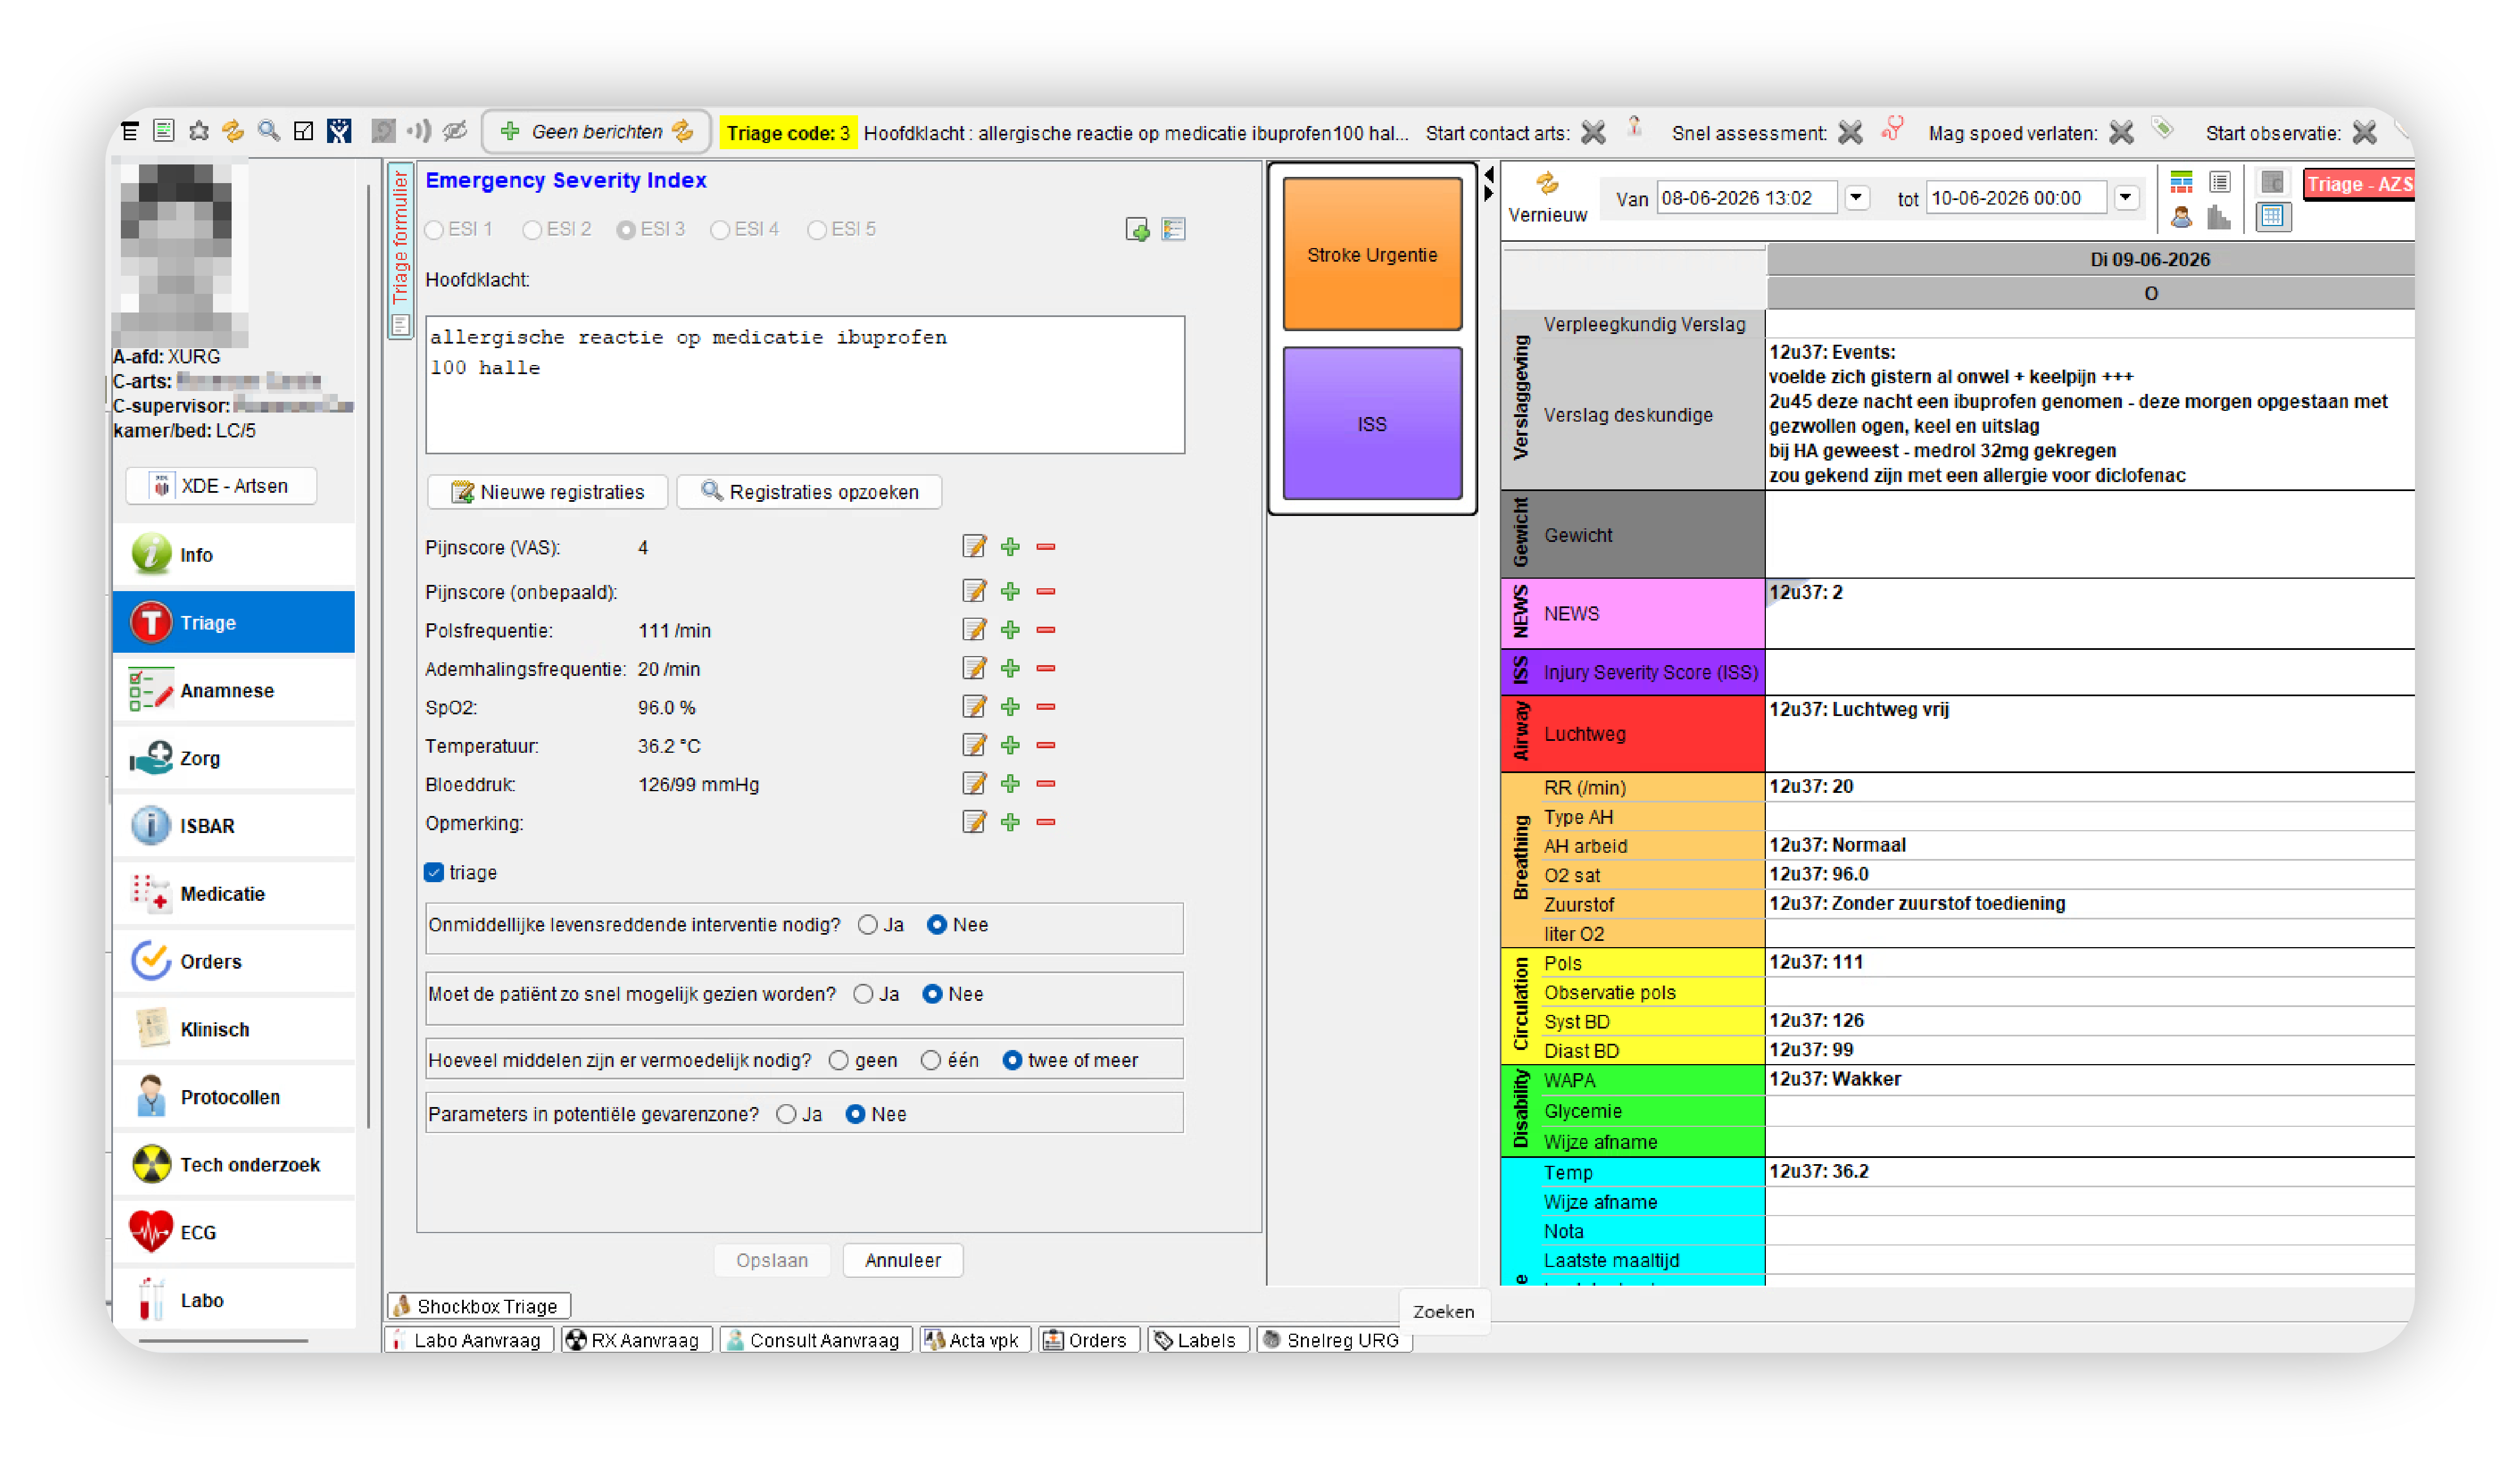Click the list view icon in overview toolbar

tap(2219, 182)
